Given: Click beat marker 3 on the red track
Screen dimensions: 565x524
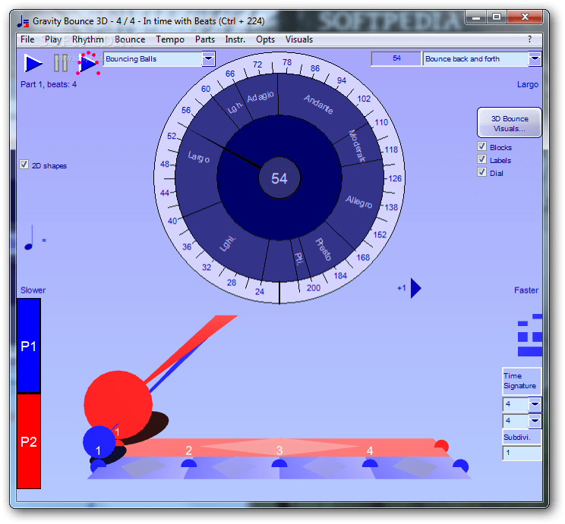Looking at the screenshot, I should point(279,450).
